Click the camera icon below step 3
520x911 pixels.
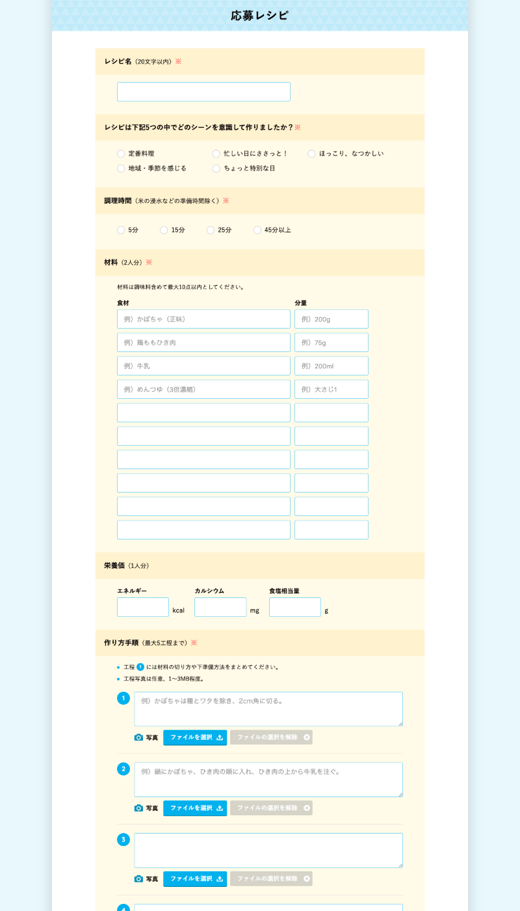point(138,879)
